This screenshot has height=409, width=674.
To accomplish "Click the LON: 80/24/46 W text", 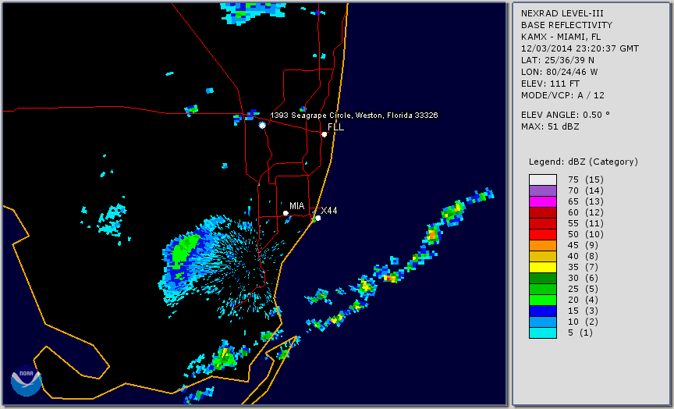I will pyautogui.click(x=559, y=72).
